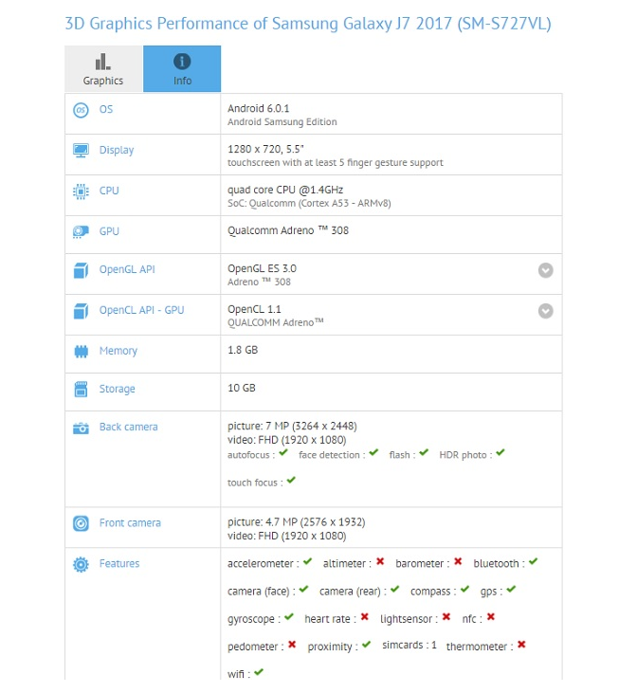Click the Memory chip icon

(81, 352)
